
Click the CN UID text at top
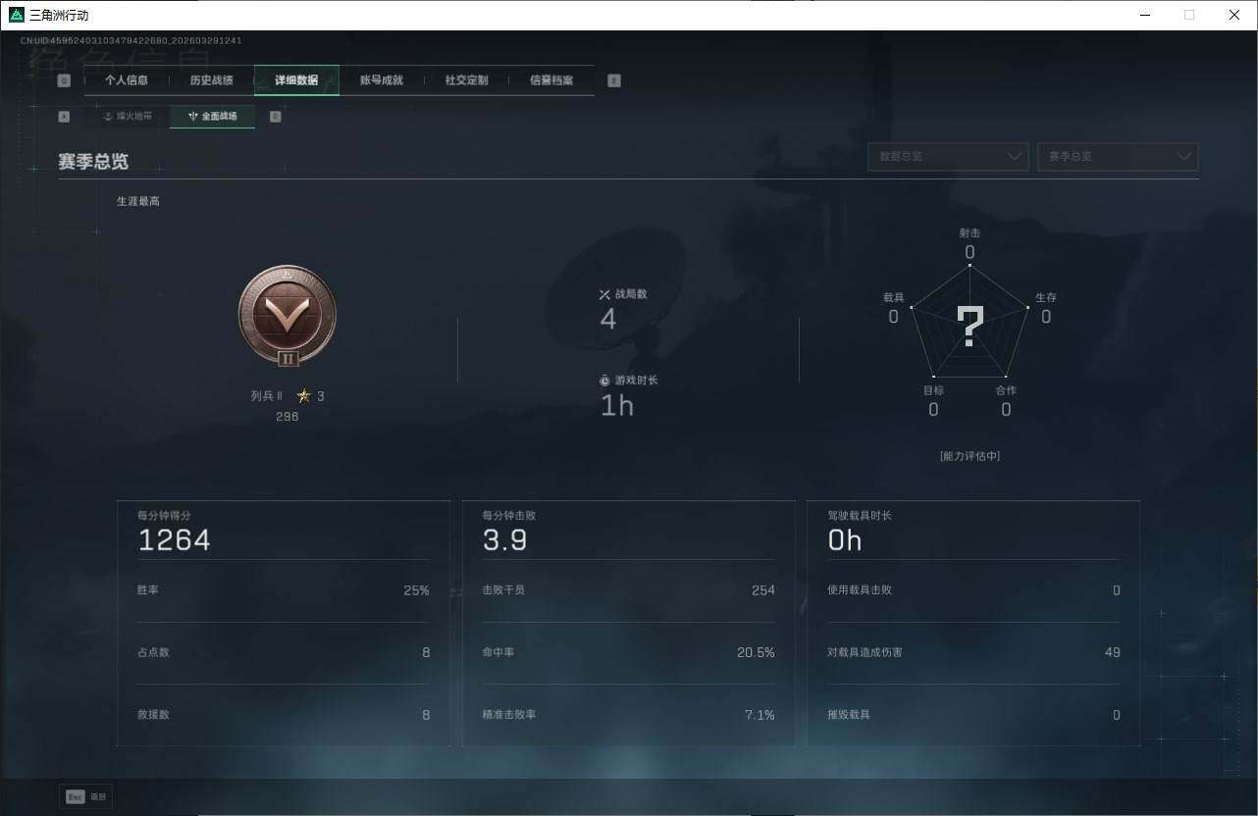click(x=131, y=41)
